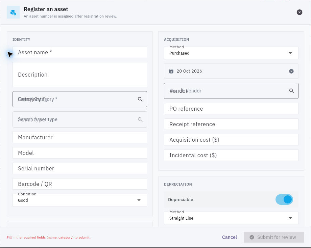Focus the Model field
Image resolution: width=311 pixels, height=248 pixels.
(80, 153)
